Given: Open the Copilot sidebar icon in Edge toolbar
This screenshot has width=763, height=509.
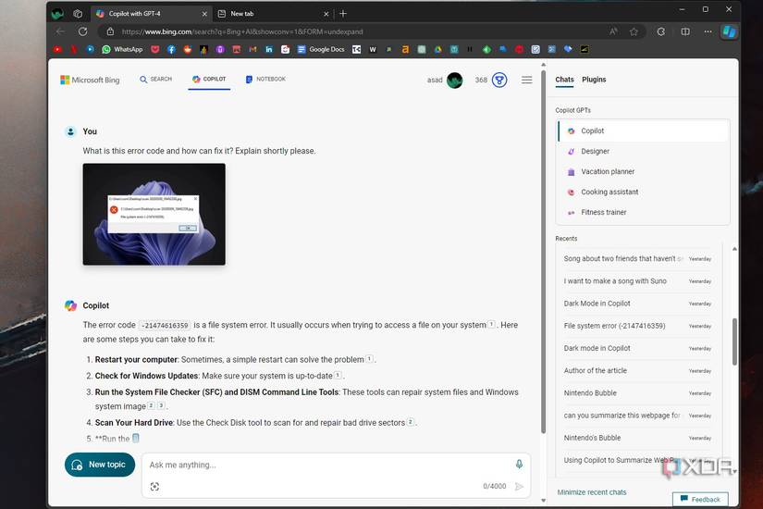Looking at the screenshot, I should (729, 31).
